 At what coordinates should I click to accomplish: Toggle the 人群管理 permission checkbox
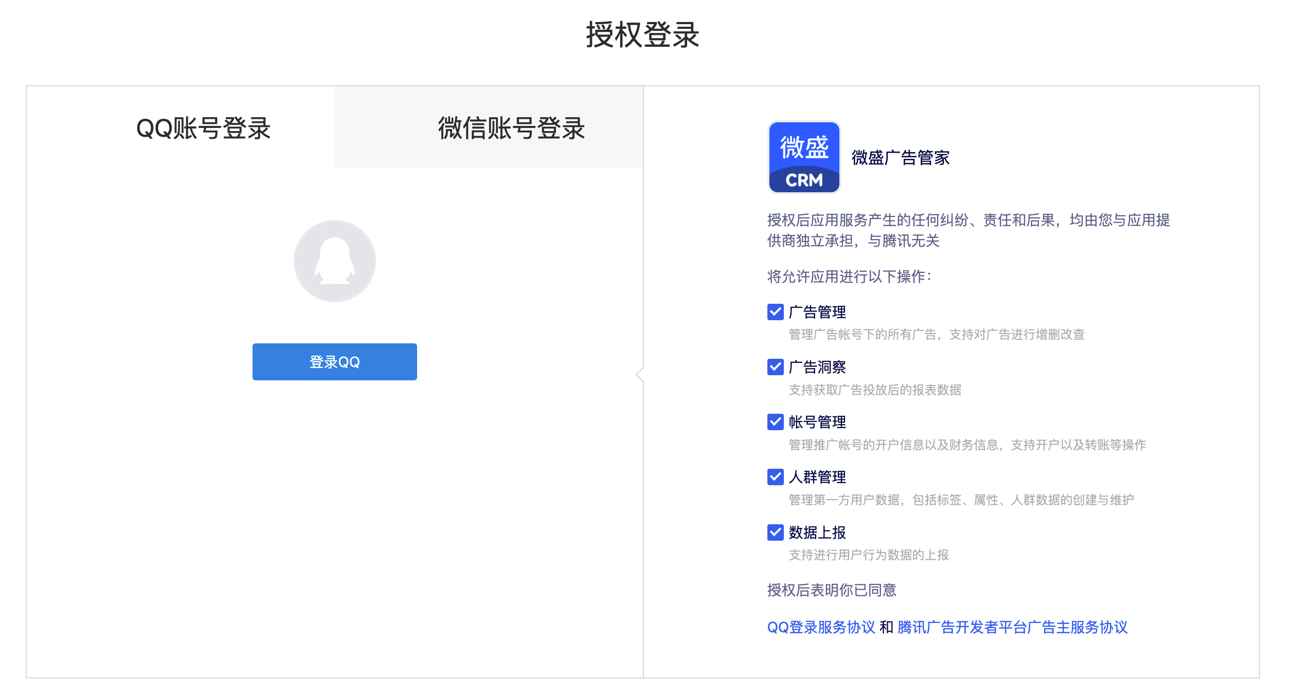coord(775,477)
